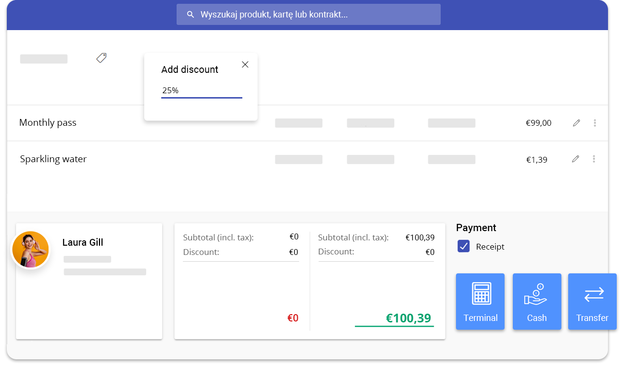This screenshot has width=625, height=370.
Task: Click the search magnifier icon
Action: click(190, 15)
